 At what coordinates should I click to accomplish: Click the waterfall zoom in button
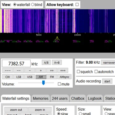40,110
